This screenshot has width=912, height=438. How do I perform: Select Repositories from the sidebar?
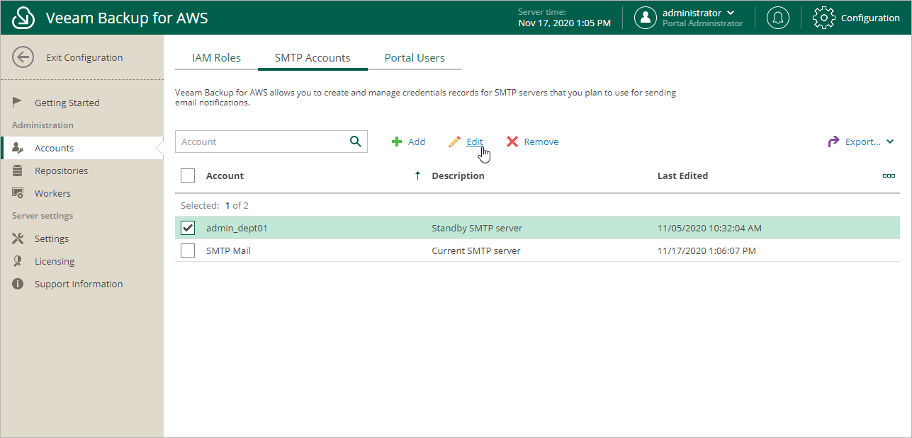(x=62, y=170)
